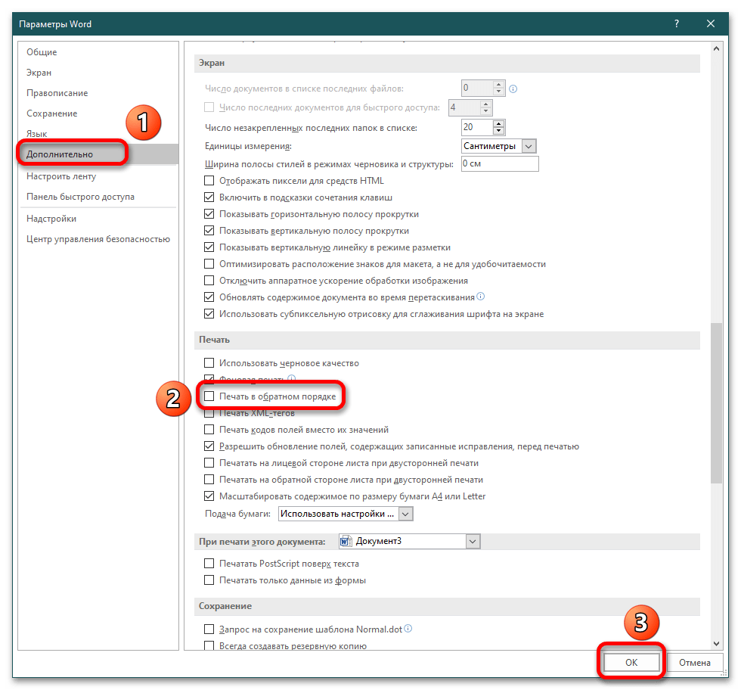This screenshot has height=690, width=741.
Task: Click scrollbar up arrow in options pane
Action: tap(717, 48)
